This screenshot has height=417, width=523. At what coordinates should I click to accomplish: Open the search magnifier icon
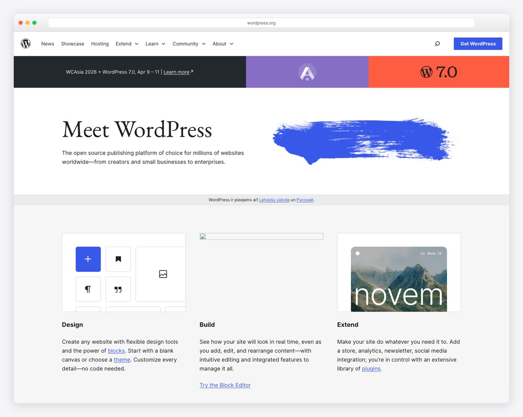437,44
